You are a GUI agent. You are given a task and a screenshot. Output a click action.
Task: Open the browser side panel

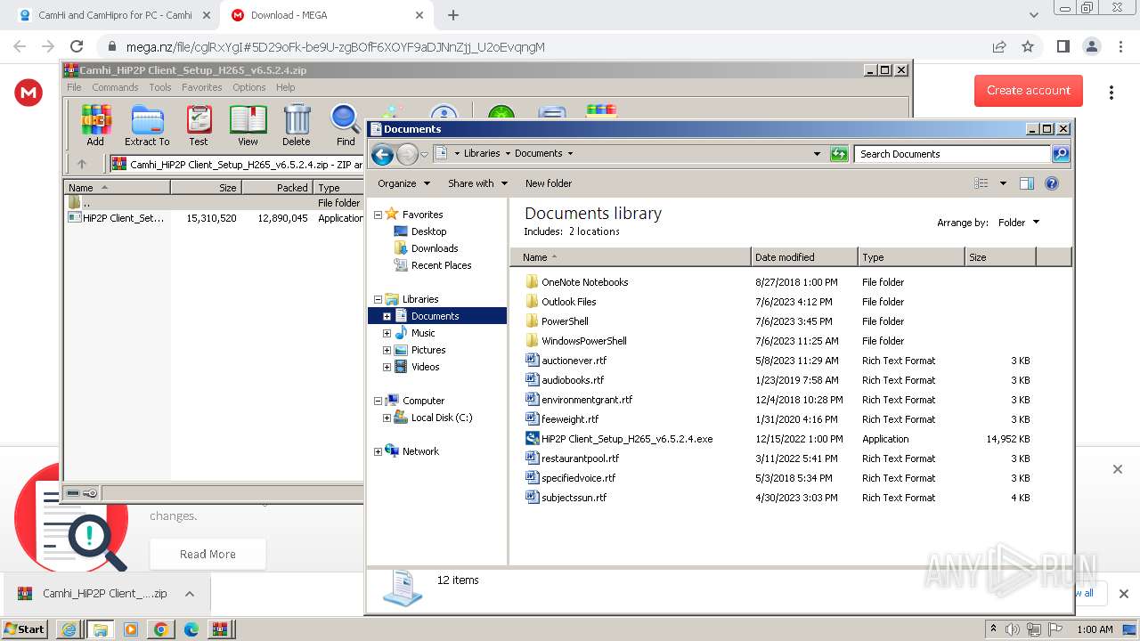coord(1063,46)
